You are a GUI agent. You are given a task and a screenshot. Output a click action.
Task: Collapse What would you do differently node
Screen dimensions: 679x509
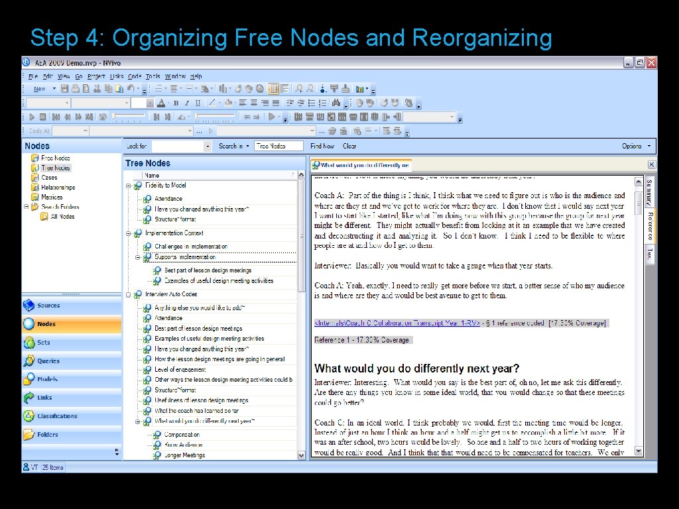tap(138, 421)
